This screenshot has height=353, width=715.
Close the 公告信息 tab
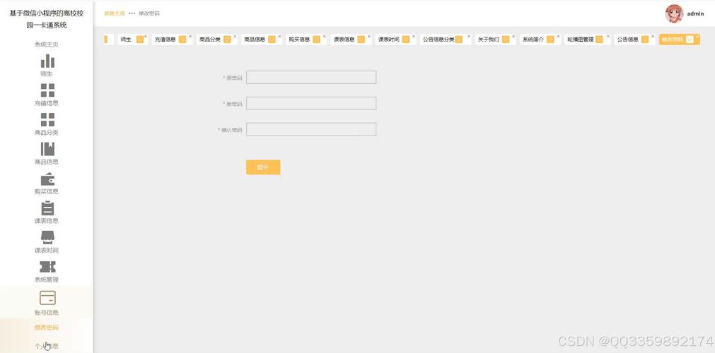coord(653,36)
